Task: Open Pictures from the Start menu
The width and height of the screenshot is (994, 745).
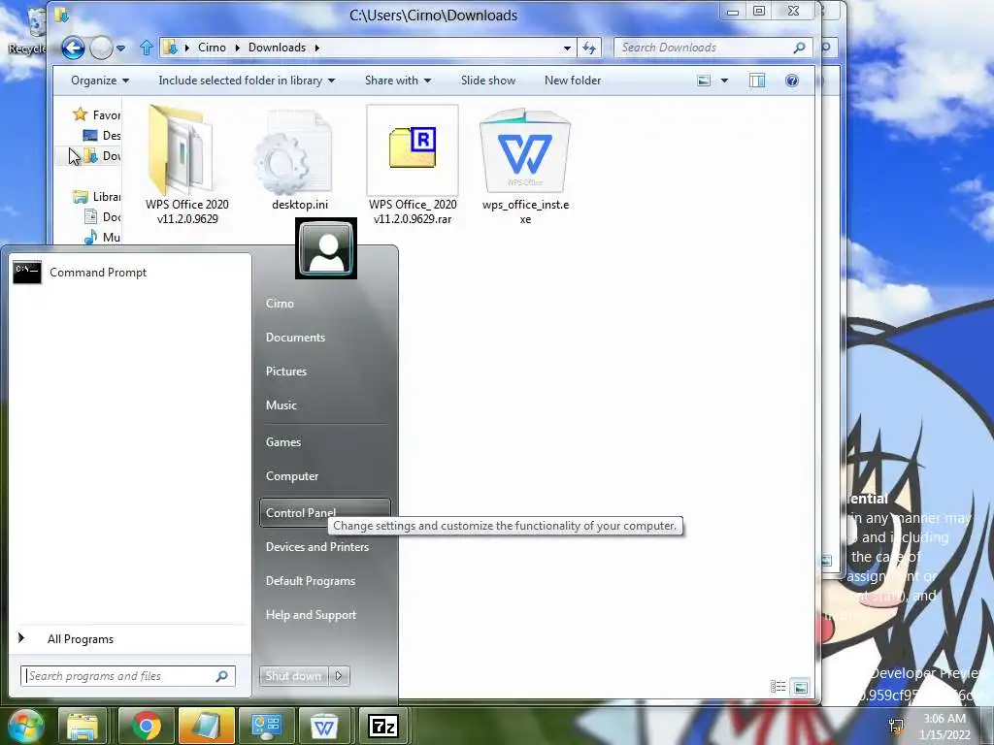Action: (286, 372)
